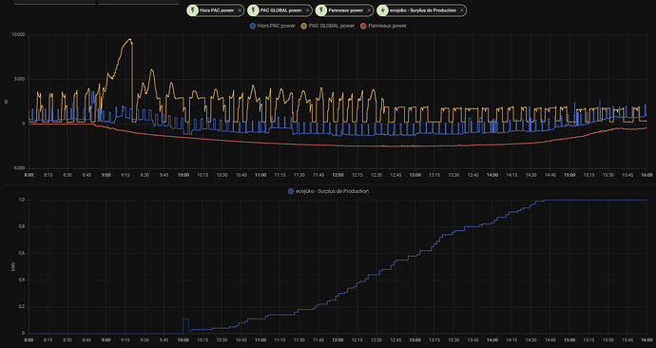Select the Hors PAC power chip label
Viewport: 656px width, 348px height.
click(x=217, y=10)
